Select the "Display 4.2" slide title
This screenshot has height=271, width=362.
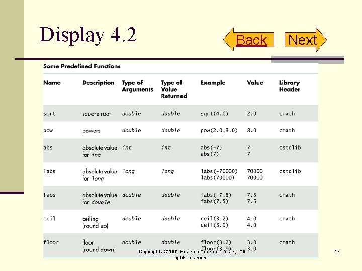click(x=87, y=35)
